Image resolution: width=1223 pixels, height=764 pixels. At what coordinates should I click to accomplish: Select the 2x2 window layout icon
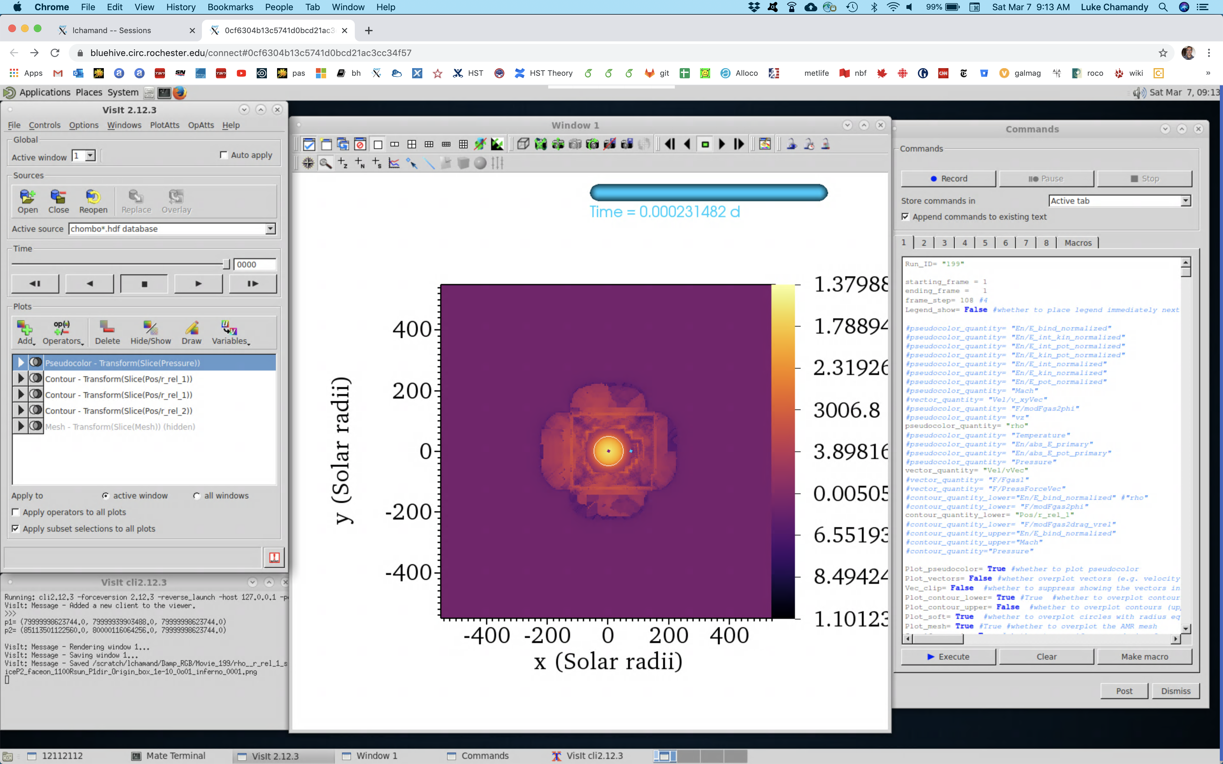pyautogui.click(x=412, y=145)
